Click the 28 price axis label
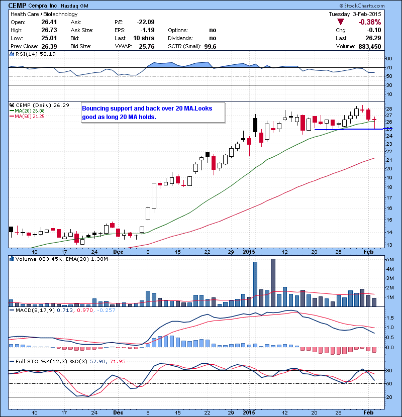Screen dimensions: 402x417 click(389, 109)
